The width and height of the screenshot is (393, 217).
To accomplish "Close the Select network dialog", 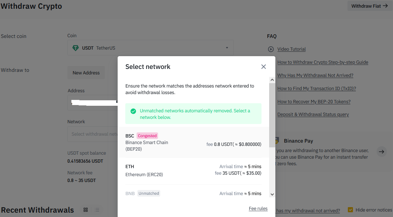I will (x=263, y=67).
